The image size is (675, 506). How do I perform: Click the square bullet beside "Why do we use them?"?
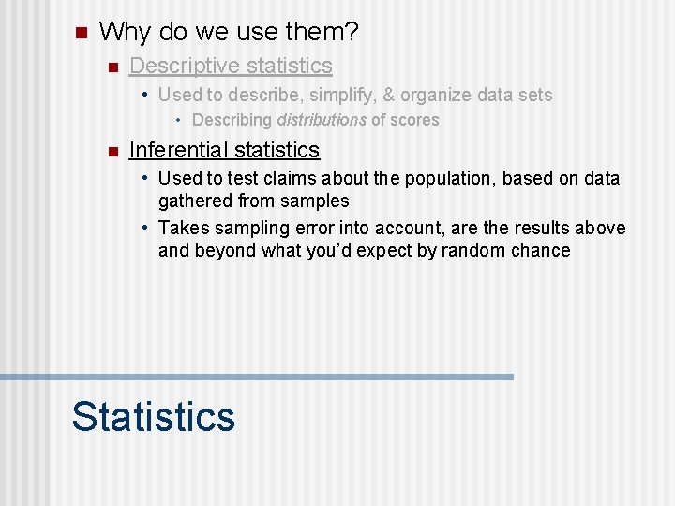(x=79, y=34)
